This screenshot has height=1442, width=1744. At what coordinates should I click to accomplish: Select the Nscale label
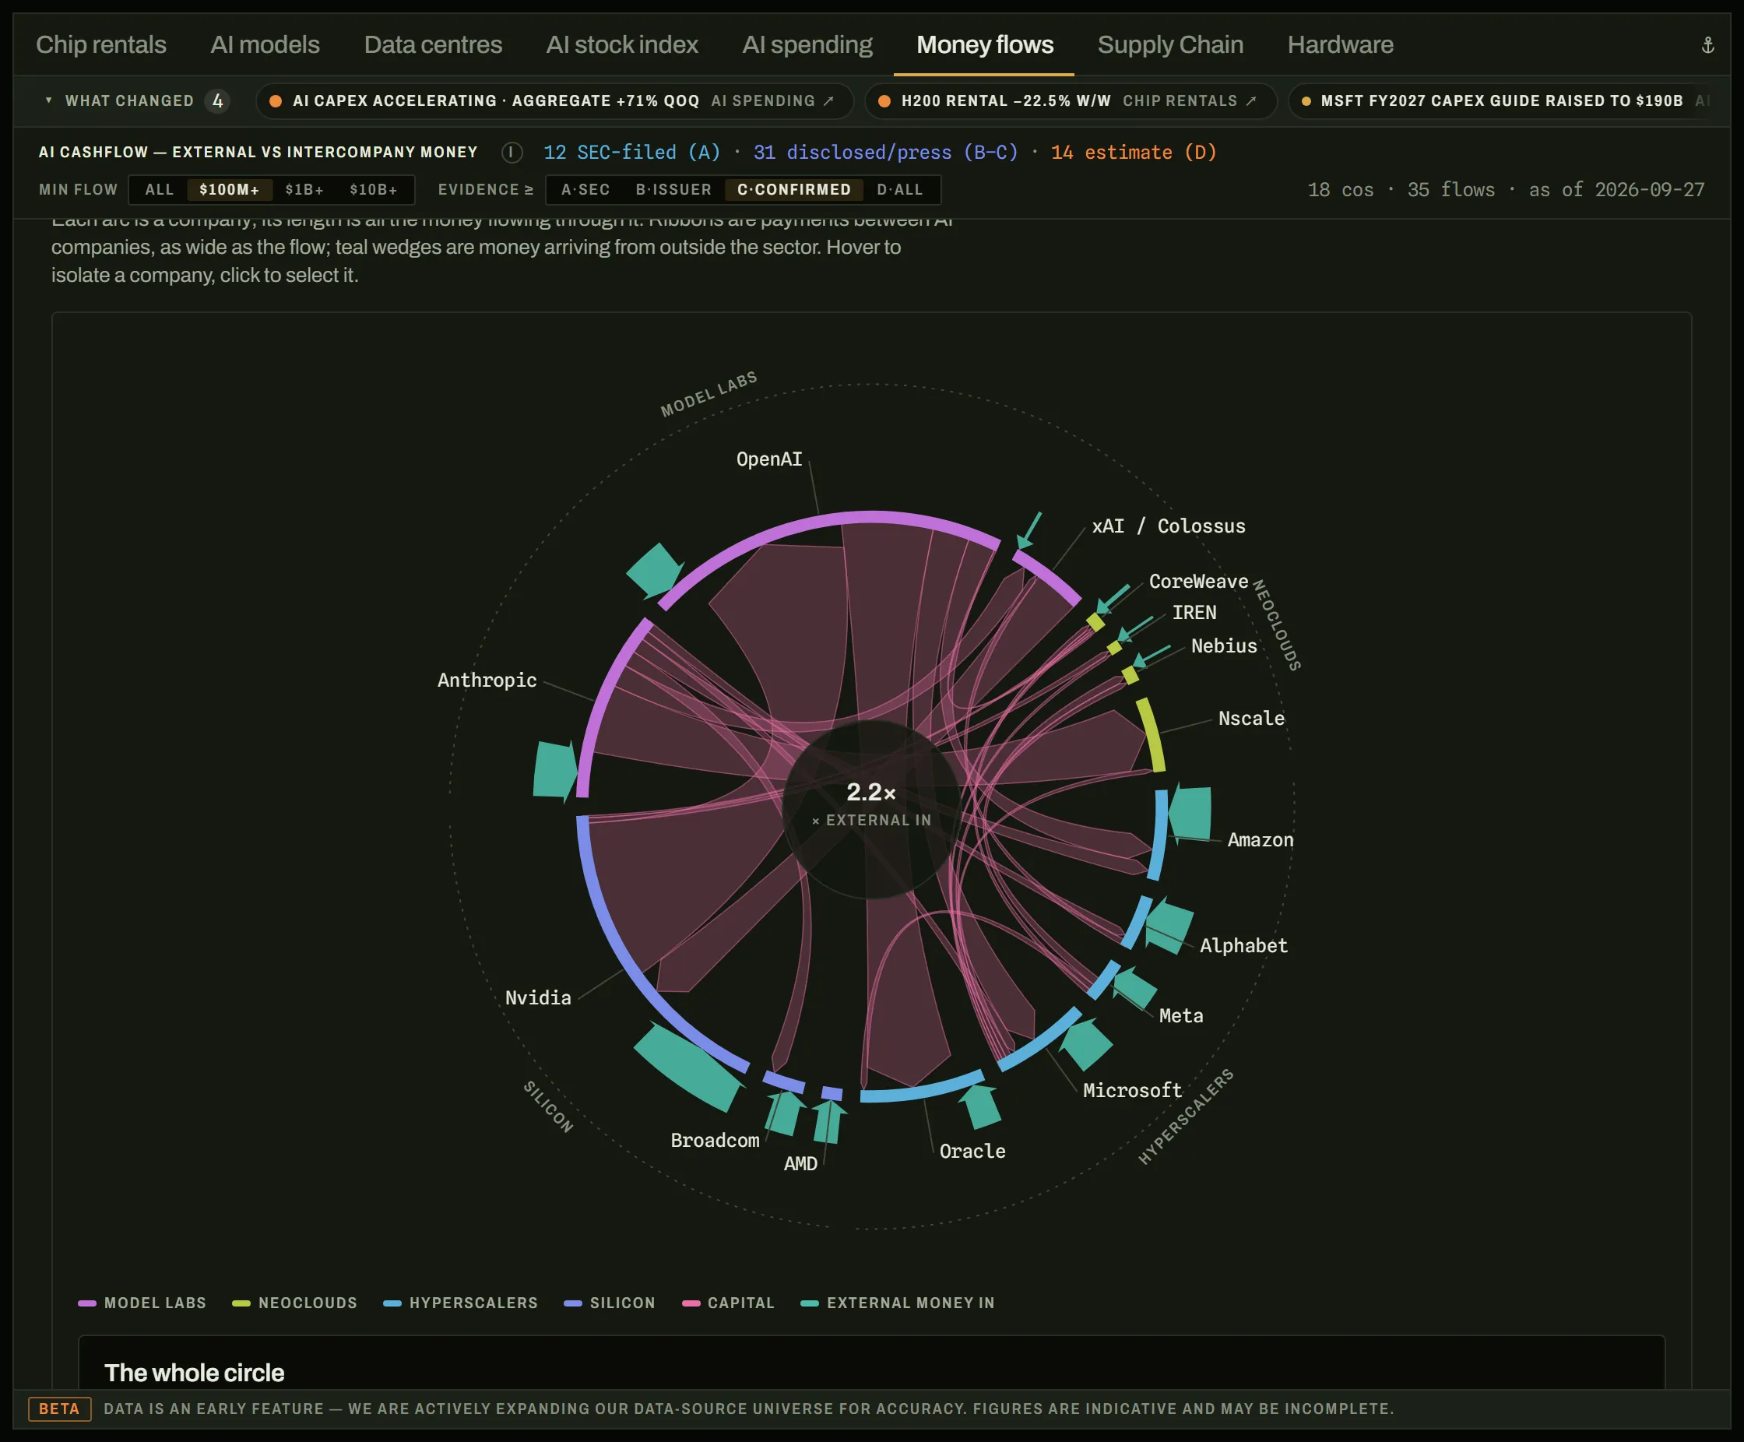pos(1251,719)
